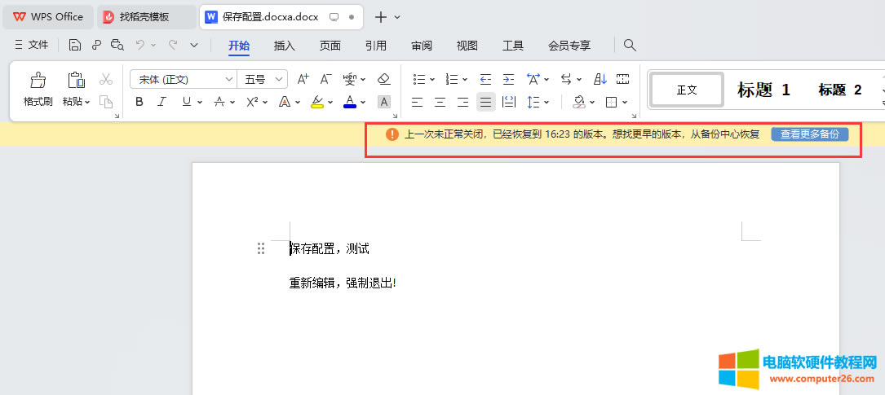This screenshot has width=885, height=395.
Task: Switch to the 插入 ribbon tab
Action: (285, 46)
